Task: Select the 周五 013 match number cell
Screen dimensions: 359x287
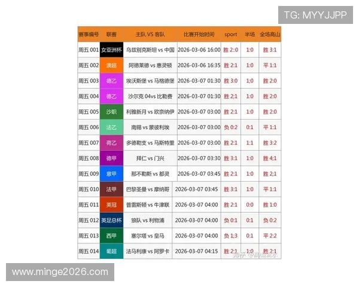Action: 89,236
